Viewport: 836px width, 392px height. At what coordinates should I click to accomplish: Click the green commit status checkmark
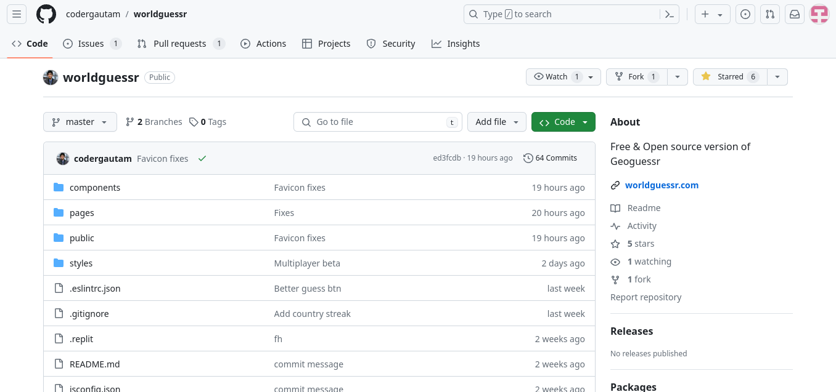pyautogui.click(x=202, y=158)
